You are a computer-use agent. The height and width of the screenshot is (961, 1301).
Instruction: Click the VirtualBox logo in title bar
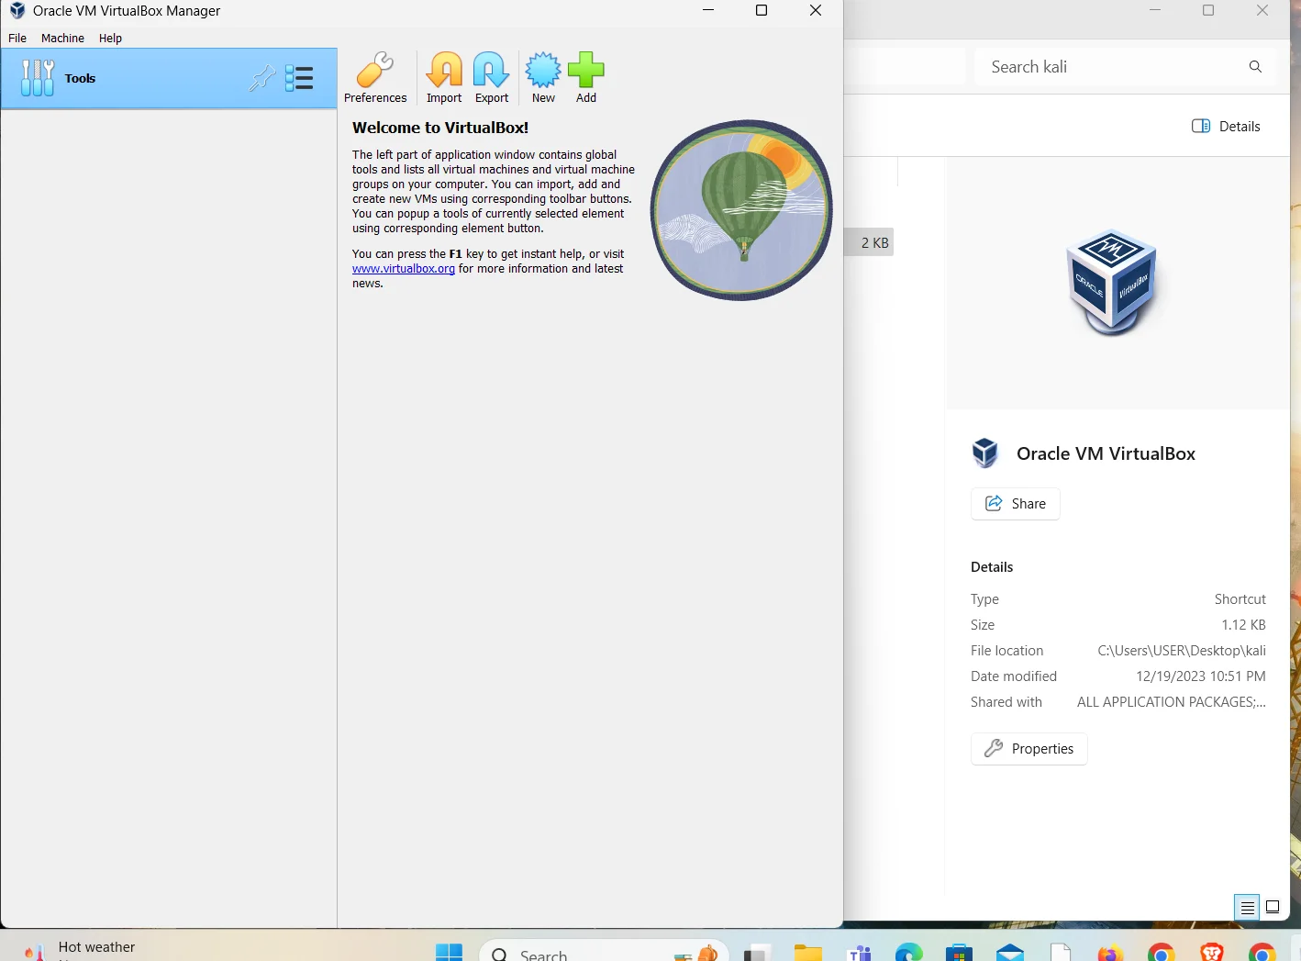[17, 11]
